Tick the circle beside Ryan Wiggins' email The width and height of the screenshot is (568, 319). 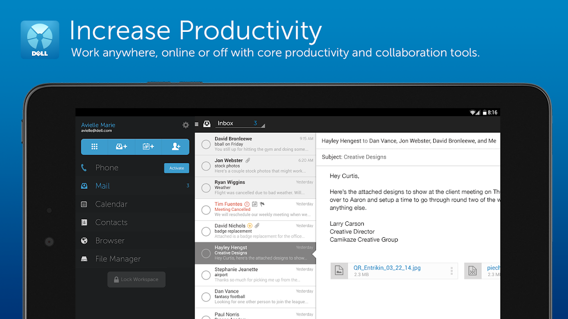(206, 188)
